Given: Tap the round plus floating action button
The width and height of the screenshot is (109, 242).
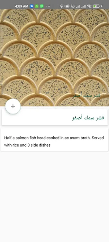Looking at the screenshot, I should pos(13,106).
